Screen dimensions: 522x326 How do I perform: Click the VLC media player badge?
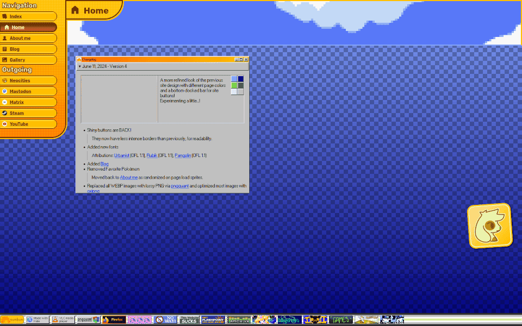click(x=63, y=320)
